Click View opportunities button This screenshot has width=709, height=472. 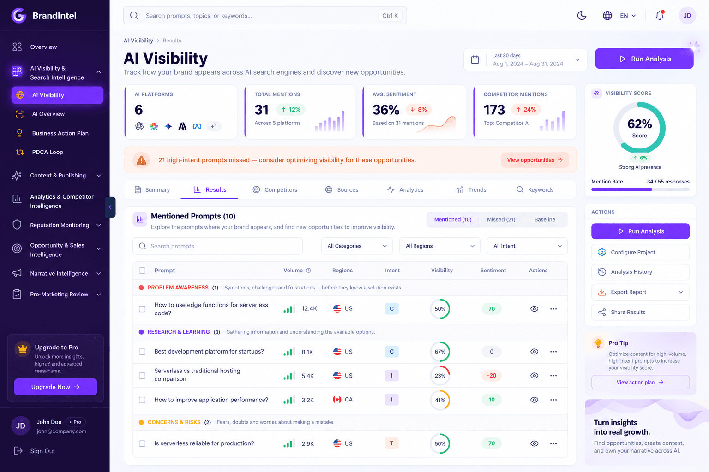point(535,160)
